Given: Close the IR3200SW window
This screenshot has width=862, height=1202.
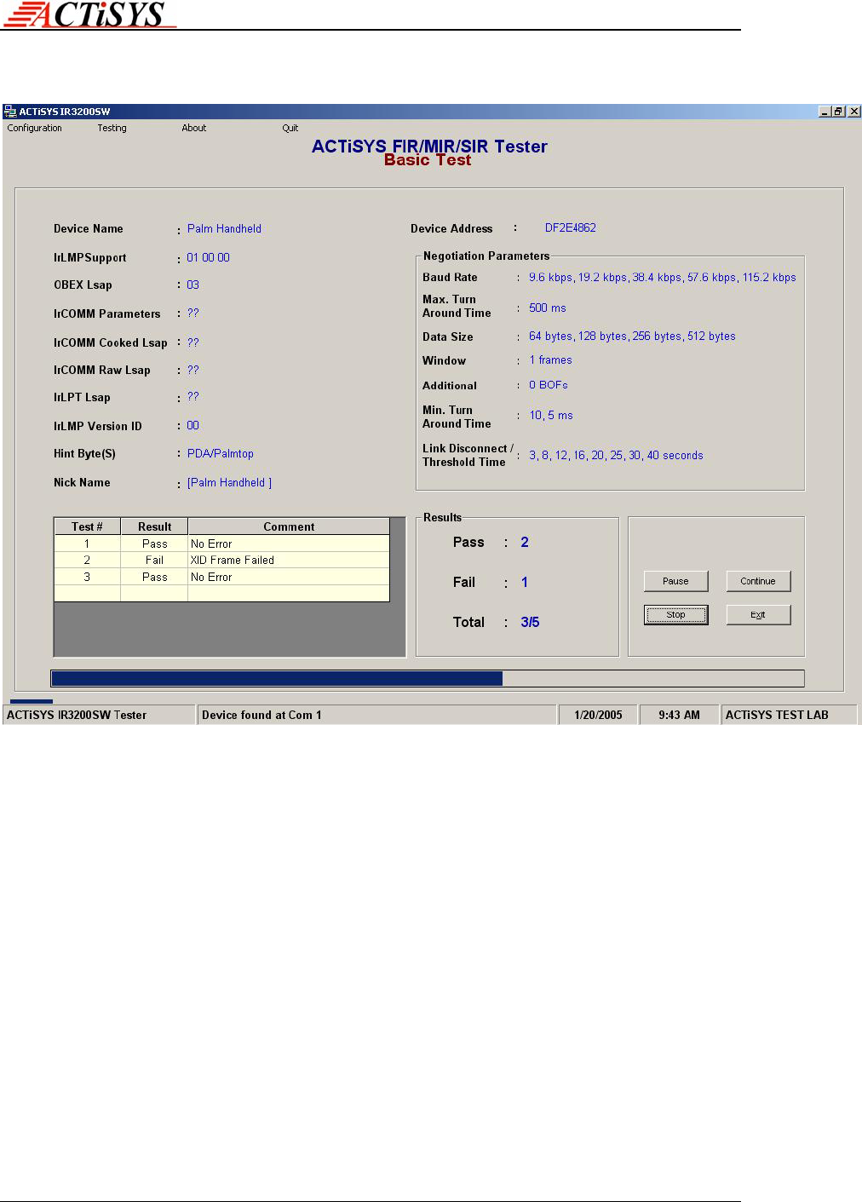Looking at the screenshot, I should pos(854,112).
